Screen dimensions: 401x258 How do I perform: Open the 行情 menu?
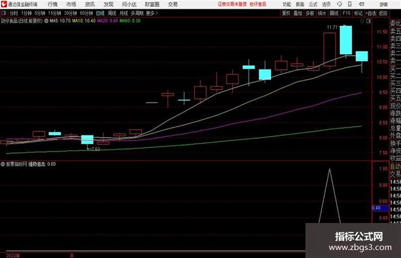point(53,4)
